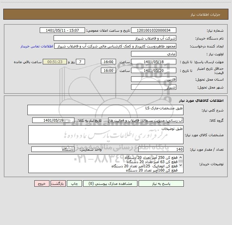Click the 'چاپ' print button
Image resolution: width=232 pixels, height=225 pixels.
pos(74,184)
